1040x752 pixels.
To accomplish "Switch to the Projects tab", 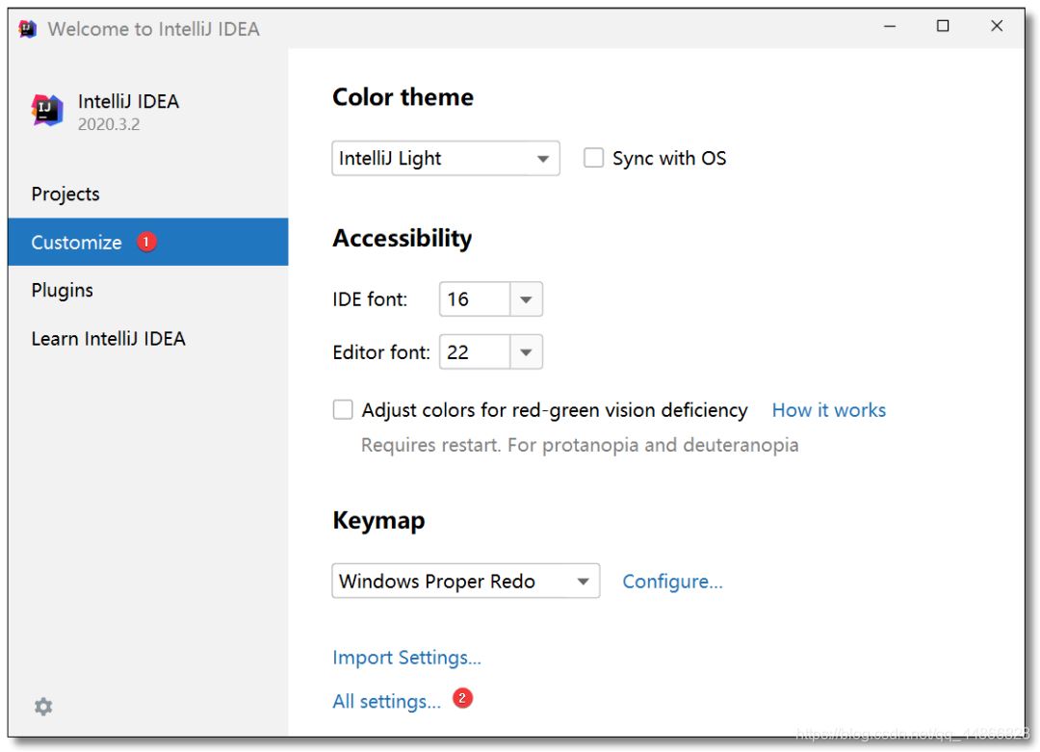I will pyautogui.click(x=65, y=194).
